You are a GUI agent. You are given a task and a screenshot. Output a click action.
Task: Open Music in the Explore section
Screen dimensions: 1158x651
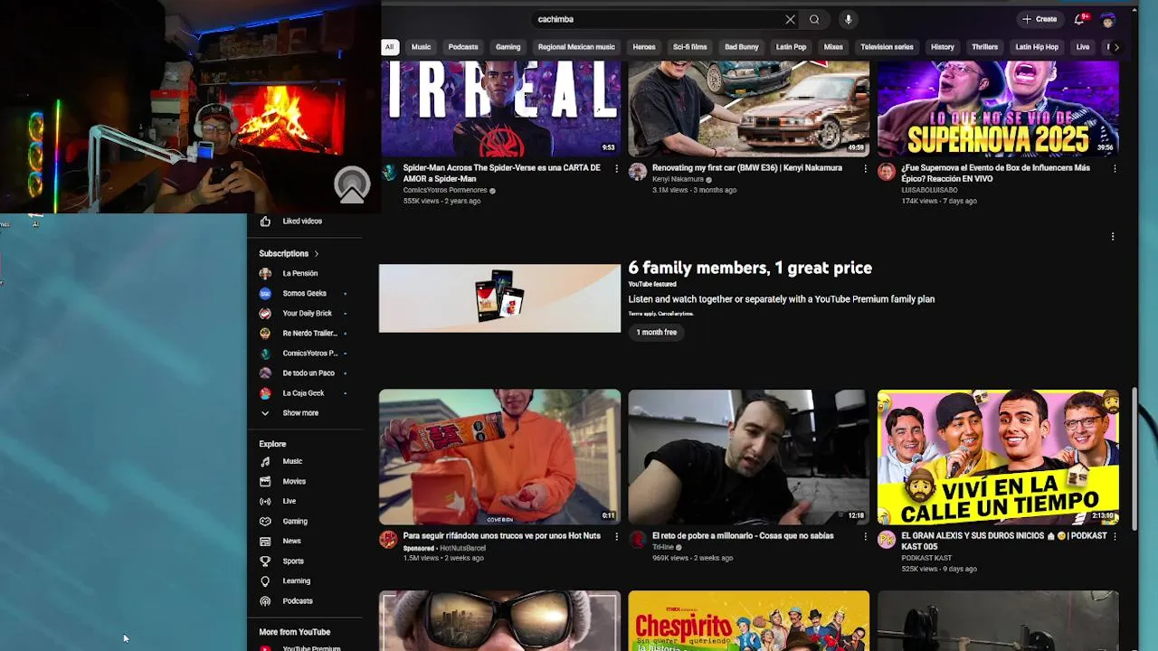click(x=292, y=462)
